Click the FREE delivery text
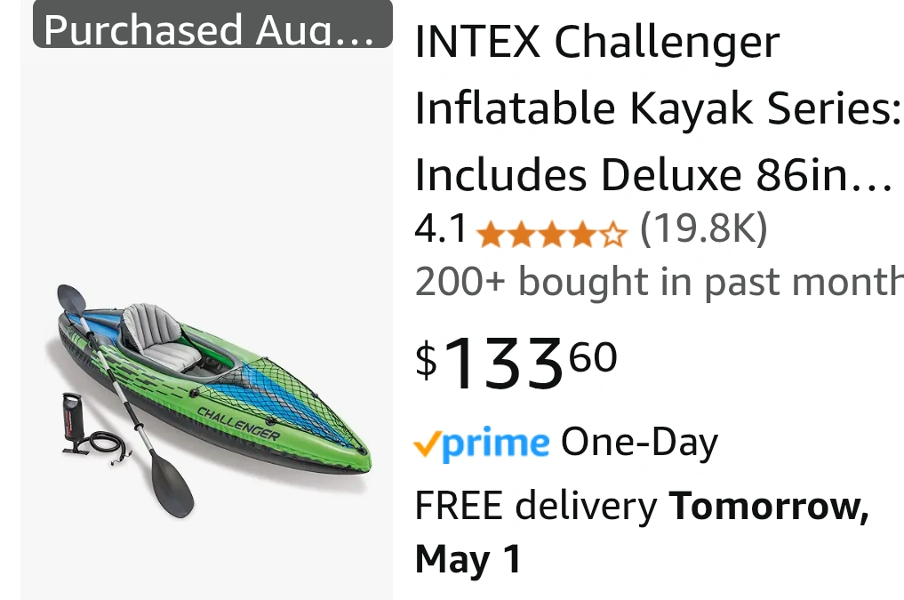The width and height of the screenshot is (904, 600). (536, 506)
